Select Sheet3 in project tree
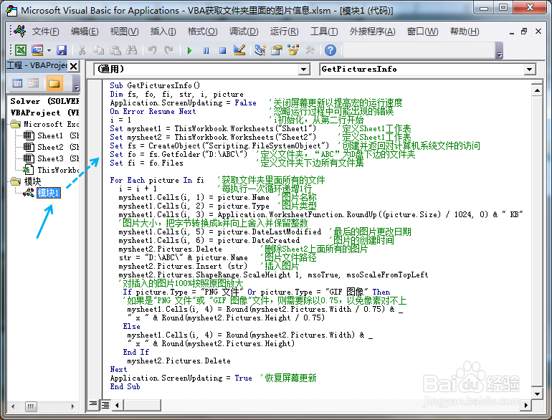This screenshot has height=420, width=552. tap(50, 158)
